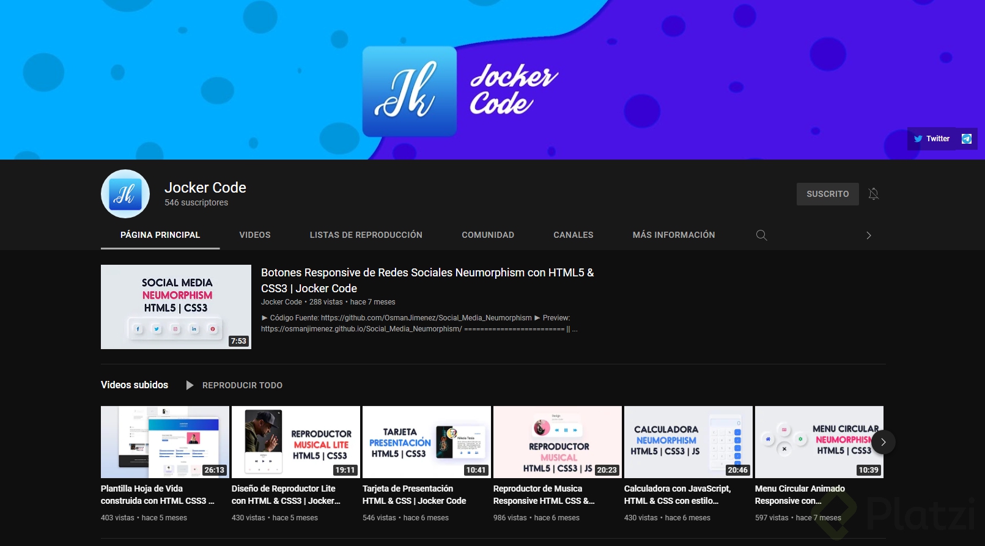This screenshot has height=546, width=985.
Task: Click the play icon beside Reproducir Todo
Action: click(x=190, y=385)
